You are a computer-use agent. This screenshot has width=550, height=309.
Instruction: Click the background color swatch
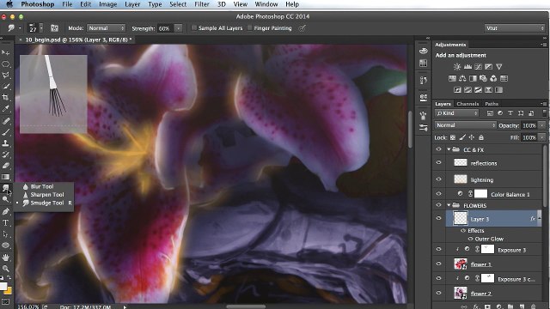[9, 291]
